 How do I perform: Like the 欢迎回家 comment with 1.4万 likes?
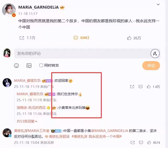149,87
